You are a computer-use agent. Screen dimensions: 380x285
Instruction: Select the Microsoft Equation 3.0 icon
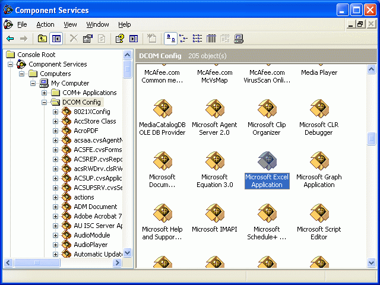(214, 160)
